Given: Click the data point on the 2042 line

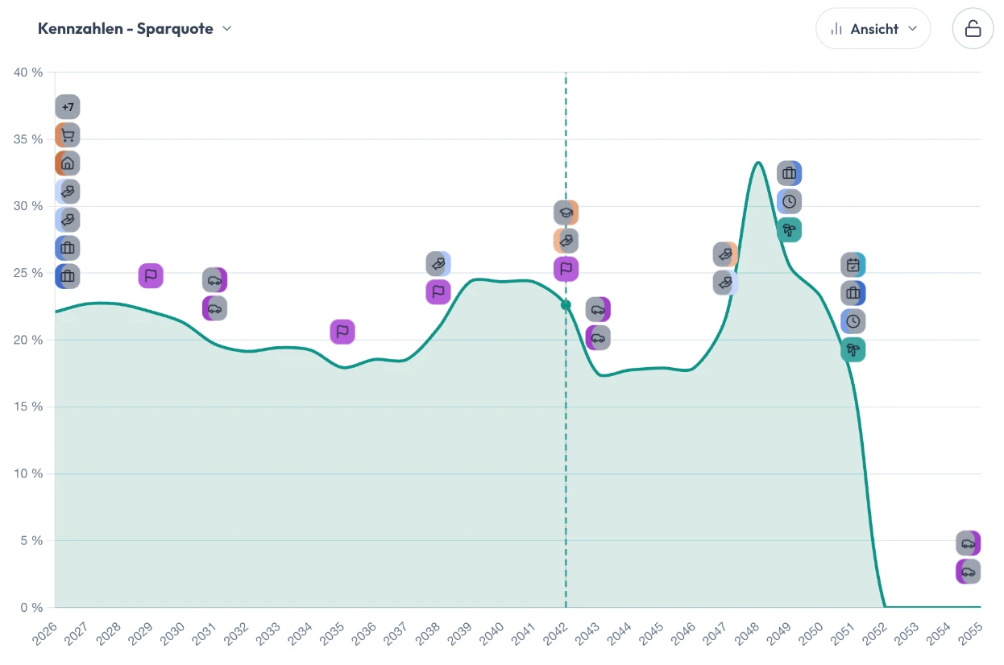Looking at the screenshot, I should [x=566, y=305].
